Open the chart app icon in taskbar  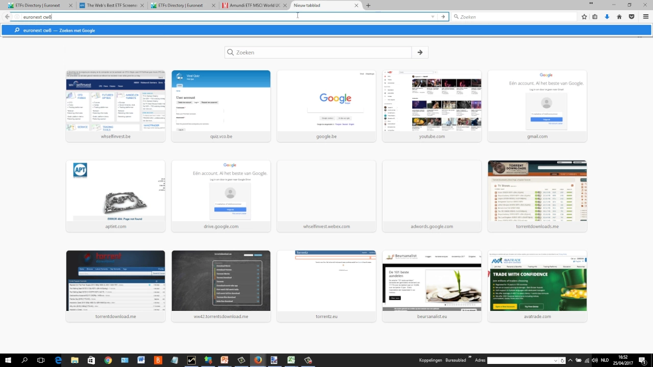tap(191, 360)
